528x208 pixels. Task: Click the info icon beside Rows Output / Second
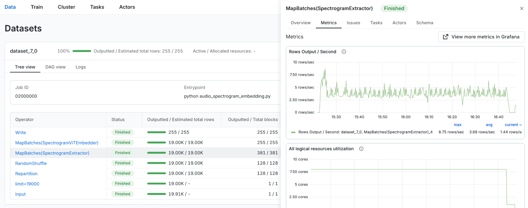pyautogui.click(x=344, y=52)
